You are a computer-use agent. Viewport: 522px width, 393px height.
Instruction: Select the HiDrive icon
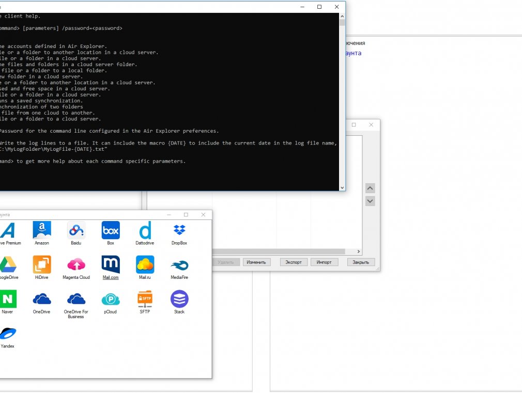click(x=42, y=264)
